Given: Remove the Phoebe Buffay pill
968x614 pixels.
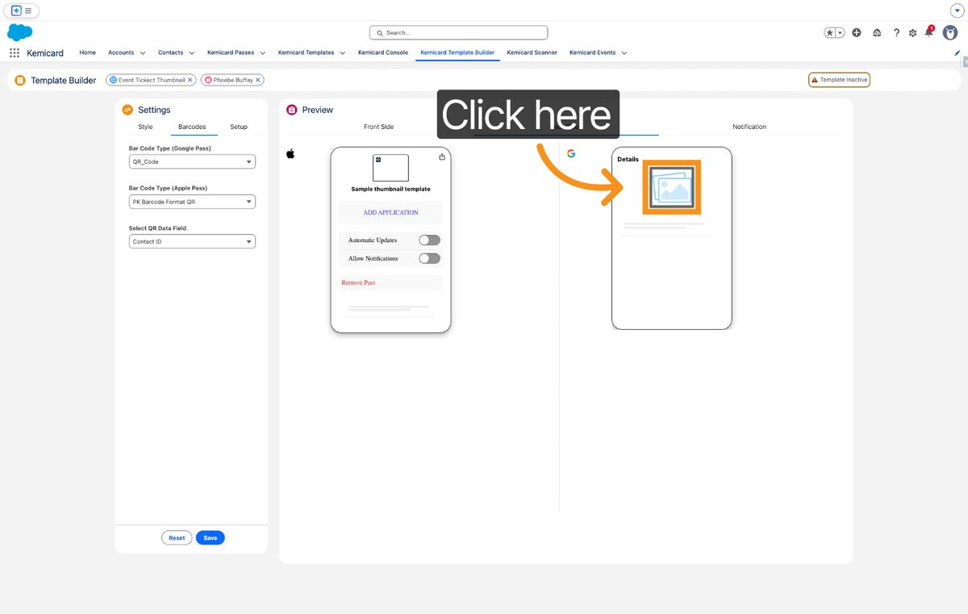Looking at the screenshot, I should [258, 80].
